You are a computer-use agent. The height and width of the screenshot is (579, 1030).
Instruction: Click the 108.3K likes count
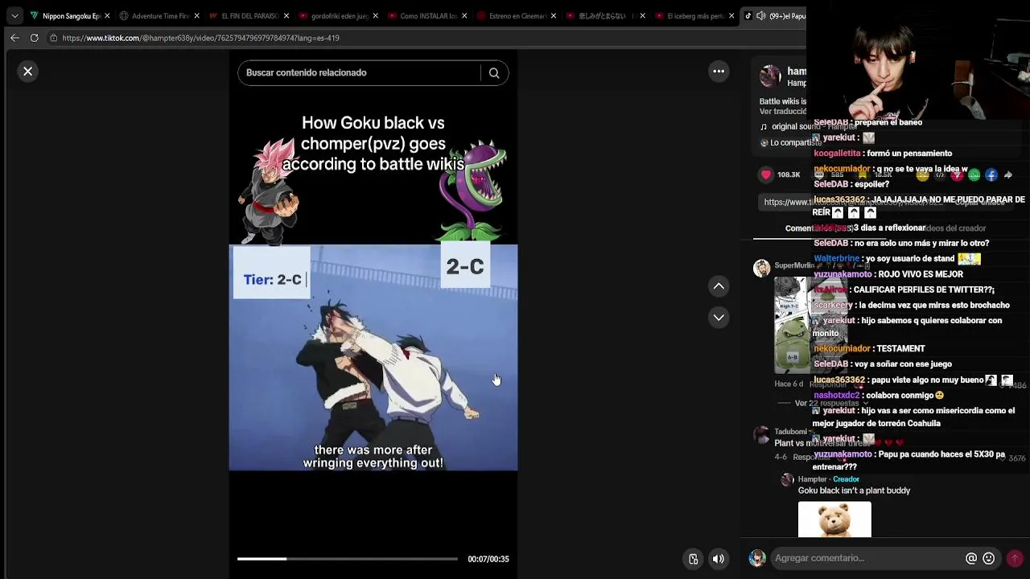click(x=789, y=175)
